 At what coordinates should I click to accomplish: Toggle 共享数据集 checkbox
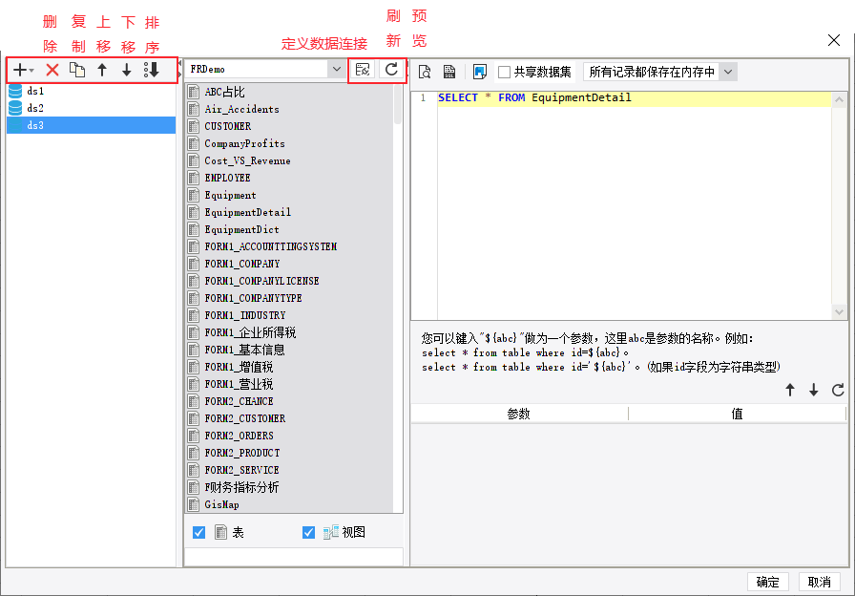(x=505, y=72)
